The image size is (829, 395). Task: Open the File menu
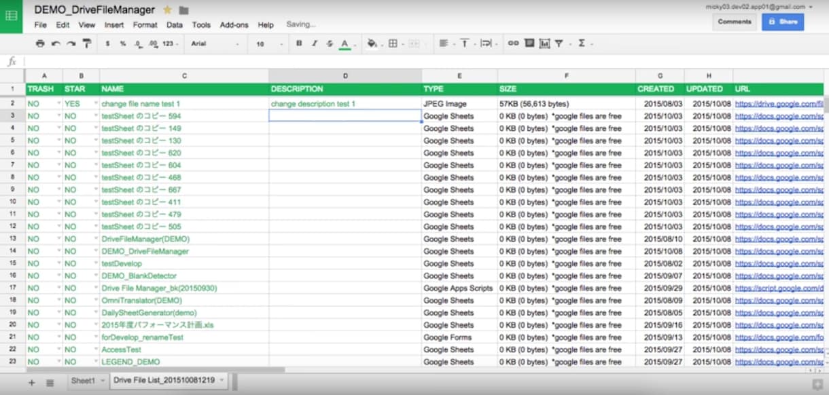click(x=41, y=25)
